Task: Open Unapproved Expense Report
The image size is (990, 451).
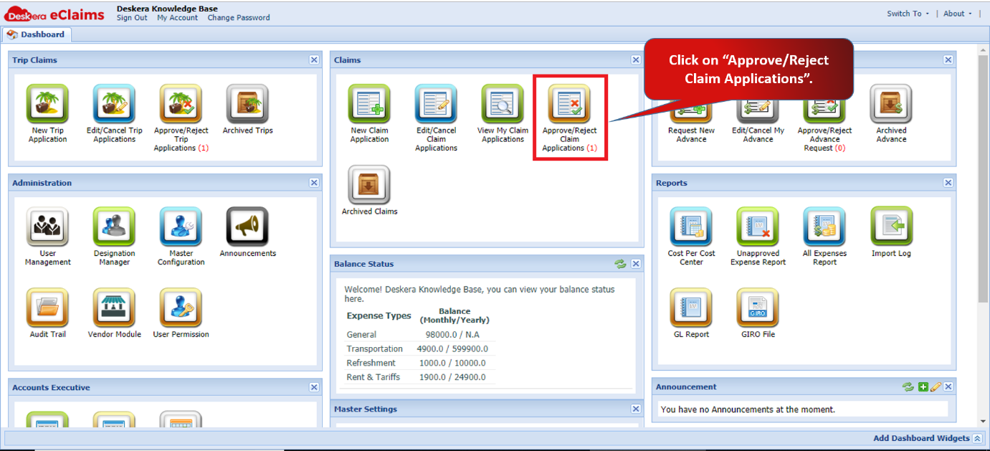Action: 758,227
